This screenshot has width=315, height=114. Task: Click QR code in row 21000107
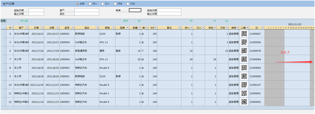(x=244, y=85)
